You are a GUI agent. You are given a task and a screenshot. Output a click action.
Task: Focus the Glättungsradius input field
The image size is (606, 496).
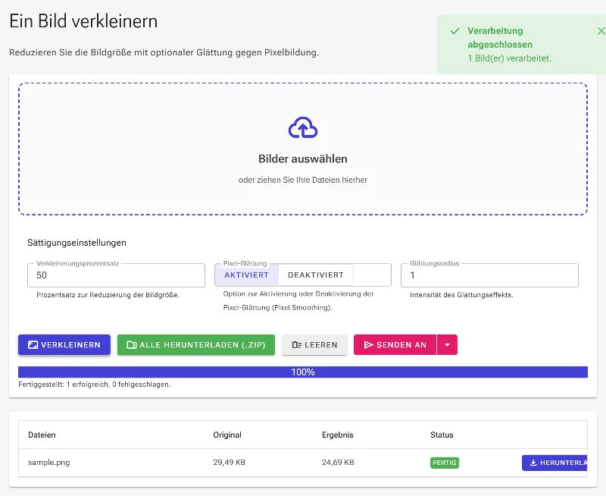(x=489, y=275)
